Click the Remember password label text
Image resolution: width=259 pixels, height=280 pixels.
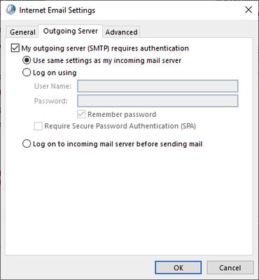coord(122,114)
